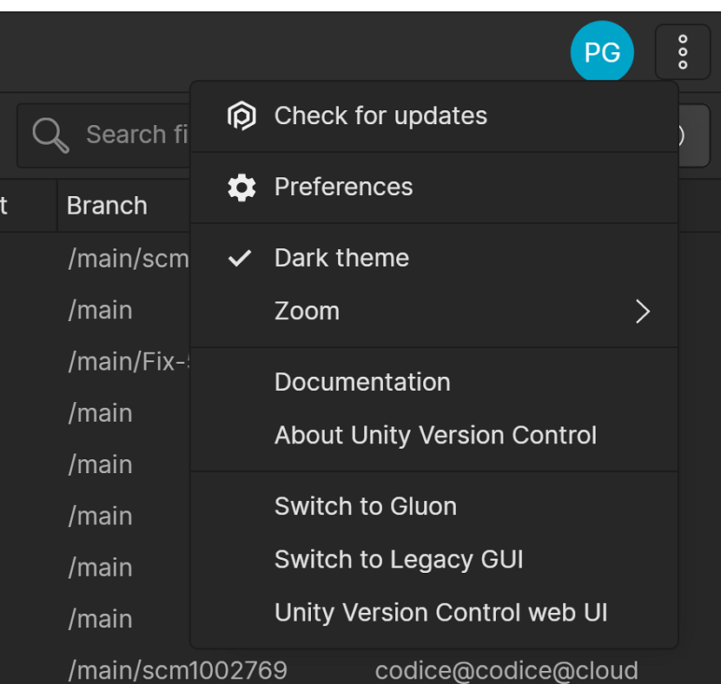Click the search magnifier icon

50,135
